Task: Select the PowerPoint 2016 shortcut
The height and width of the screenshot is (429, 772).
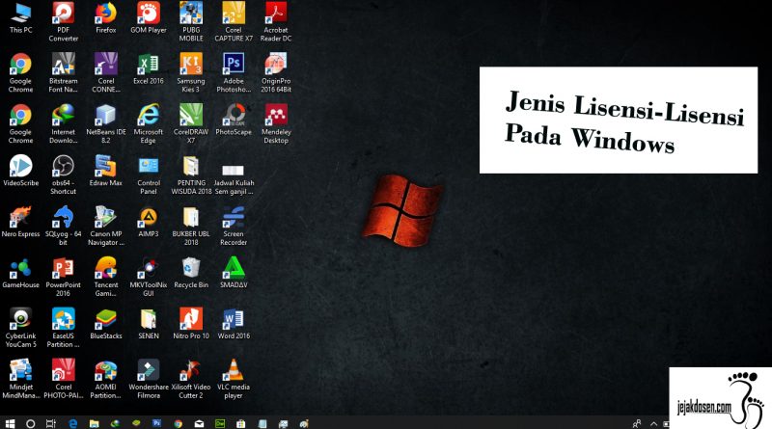Action: point(63,277)
